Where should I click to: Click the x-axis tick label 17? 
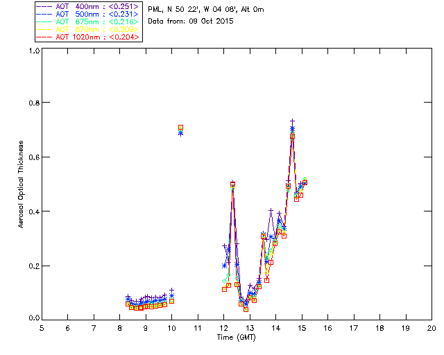click(354, 328)
